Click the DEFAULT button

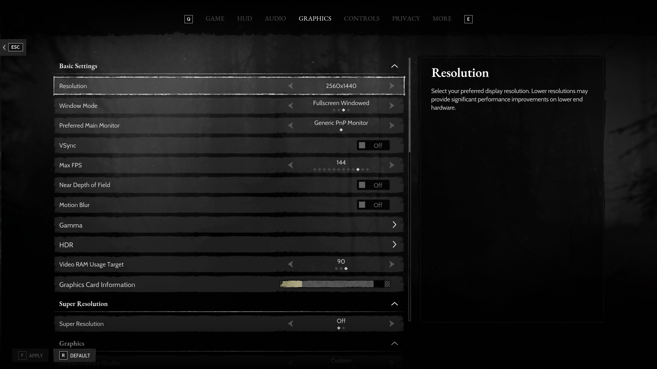click(x=75, y=355)
